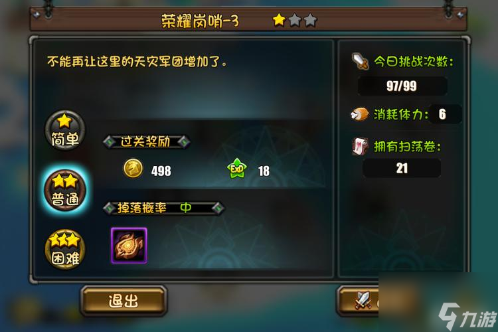Click the 荣耀岗哨-3 stage title
This screenshot has width=498, height=332.
click(x=200, y=21)
